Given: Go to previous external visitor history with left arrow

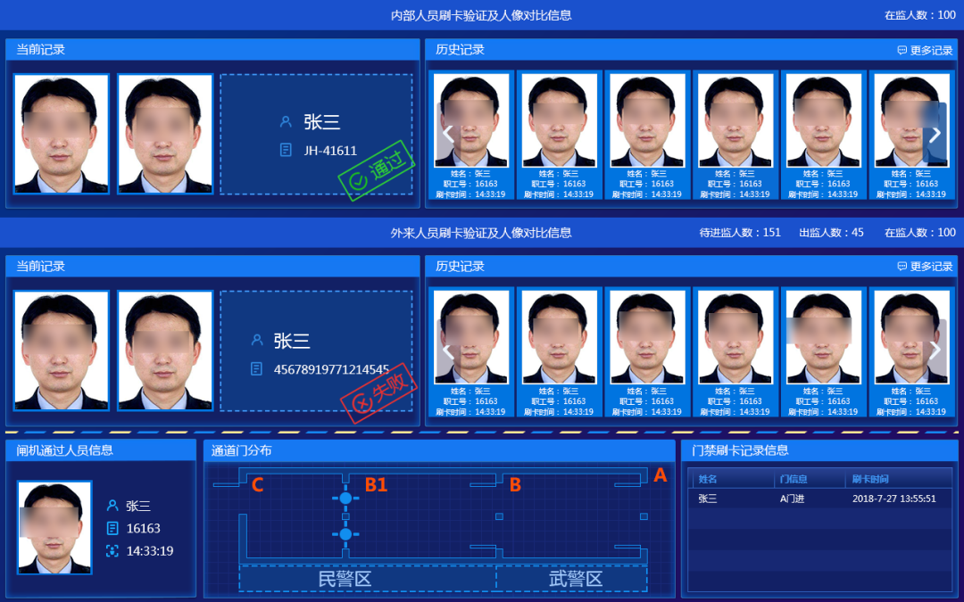Looking at the screenshot, I should [448, 350].
